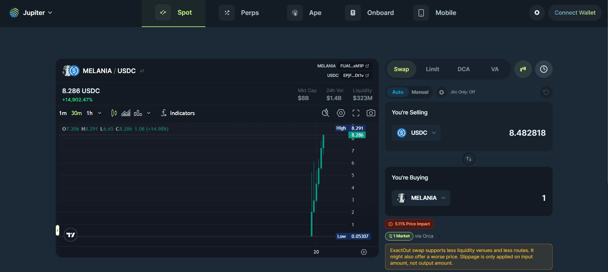The image size is (608, 272).
Task: Switch to the Spot tab
Action: coord(174,13)
